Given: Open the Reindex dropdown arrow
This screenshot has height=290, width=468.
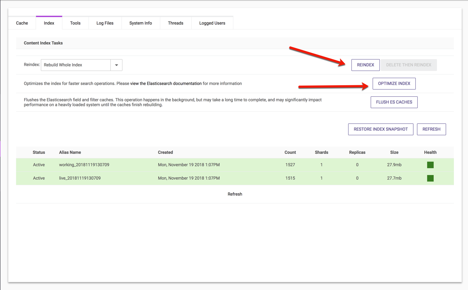Looking at the screenshot, I should coord(116,65).
